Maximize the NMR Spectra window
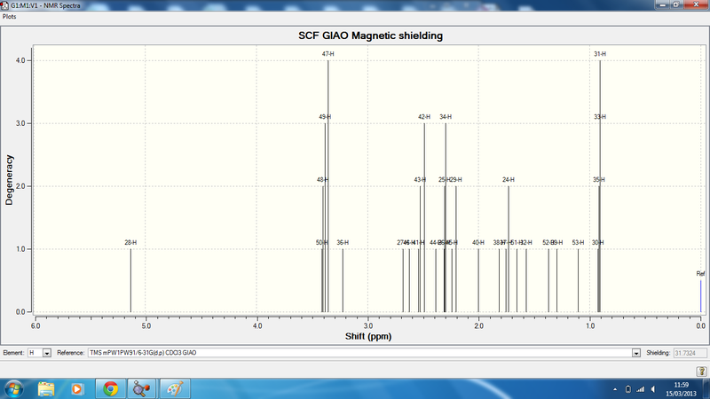 pyautogui.click(x=675, y=4)
